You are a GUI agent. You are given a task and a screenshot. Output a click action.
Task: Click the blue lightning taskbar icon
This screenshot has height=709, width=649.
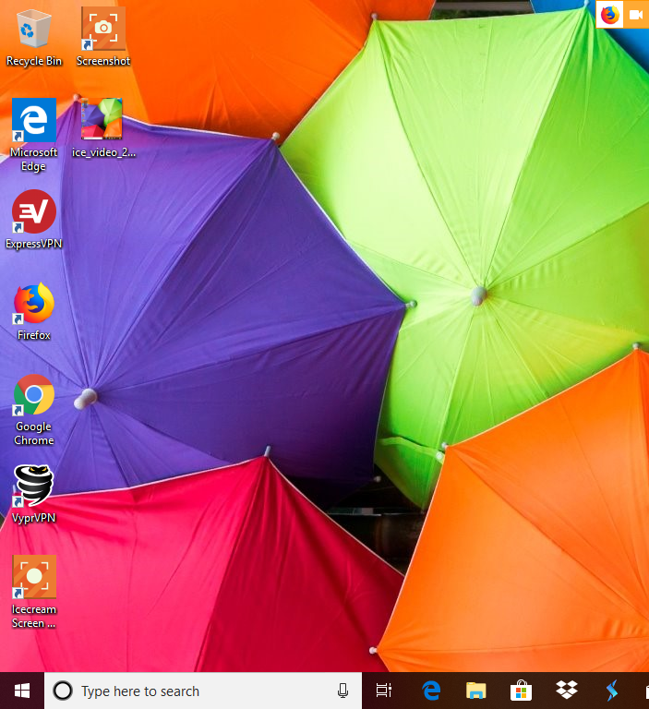coord(612,691)
